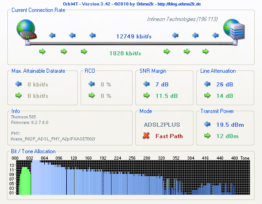Screen dimensions: 262x204
Task: Click the red X beside Fast Path
Action: [x=146, y=136]
